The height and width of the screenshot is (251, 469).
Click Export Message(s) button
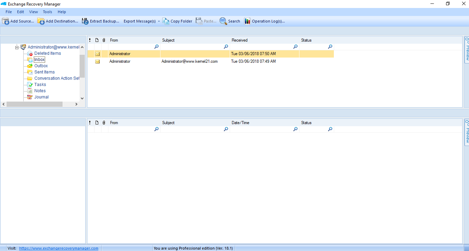coord(140,21)
